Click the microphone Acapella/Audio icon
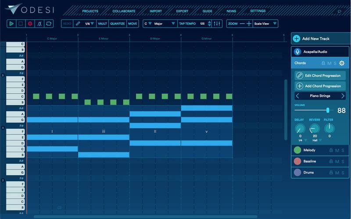The height and width of the screenshot is (219, 351). (x=297, y=52)
